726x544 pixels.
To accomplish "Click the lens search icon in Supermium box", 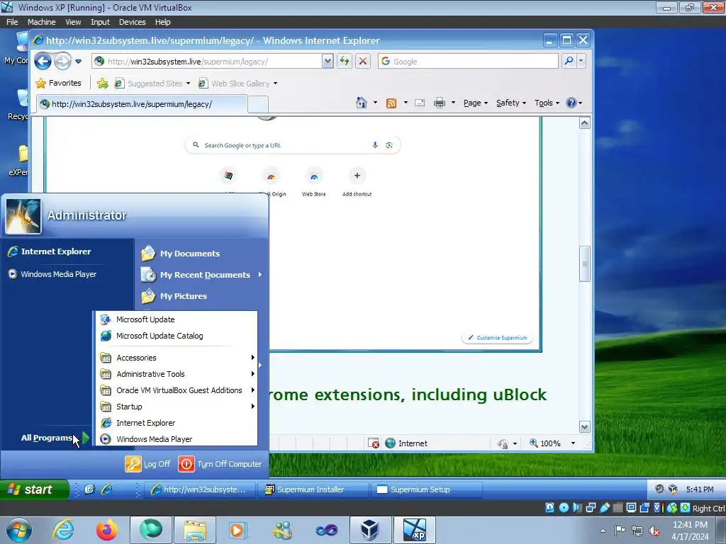I will pyautogui.click(x=389, y=144).
